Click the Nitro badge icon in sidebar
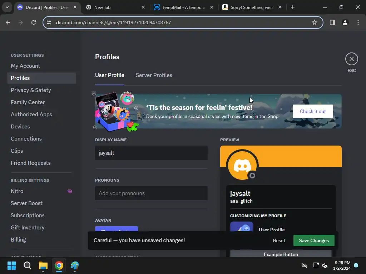Screen dimensions: 366x274 (x=70, y=191)
